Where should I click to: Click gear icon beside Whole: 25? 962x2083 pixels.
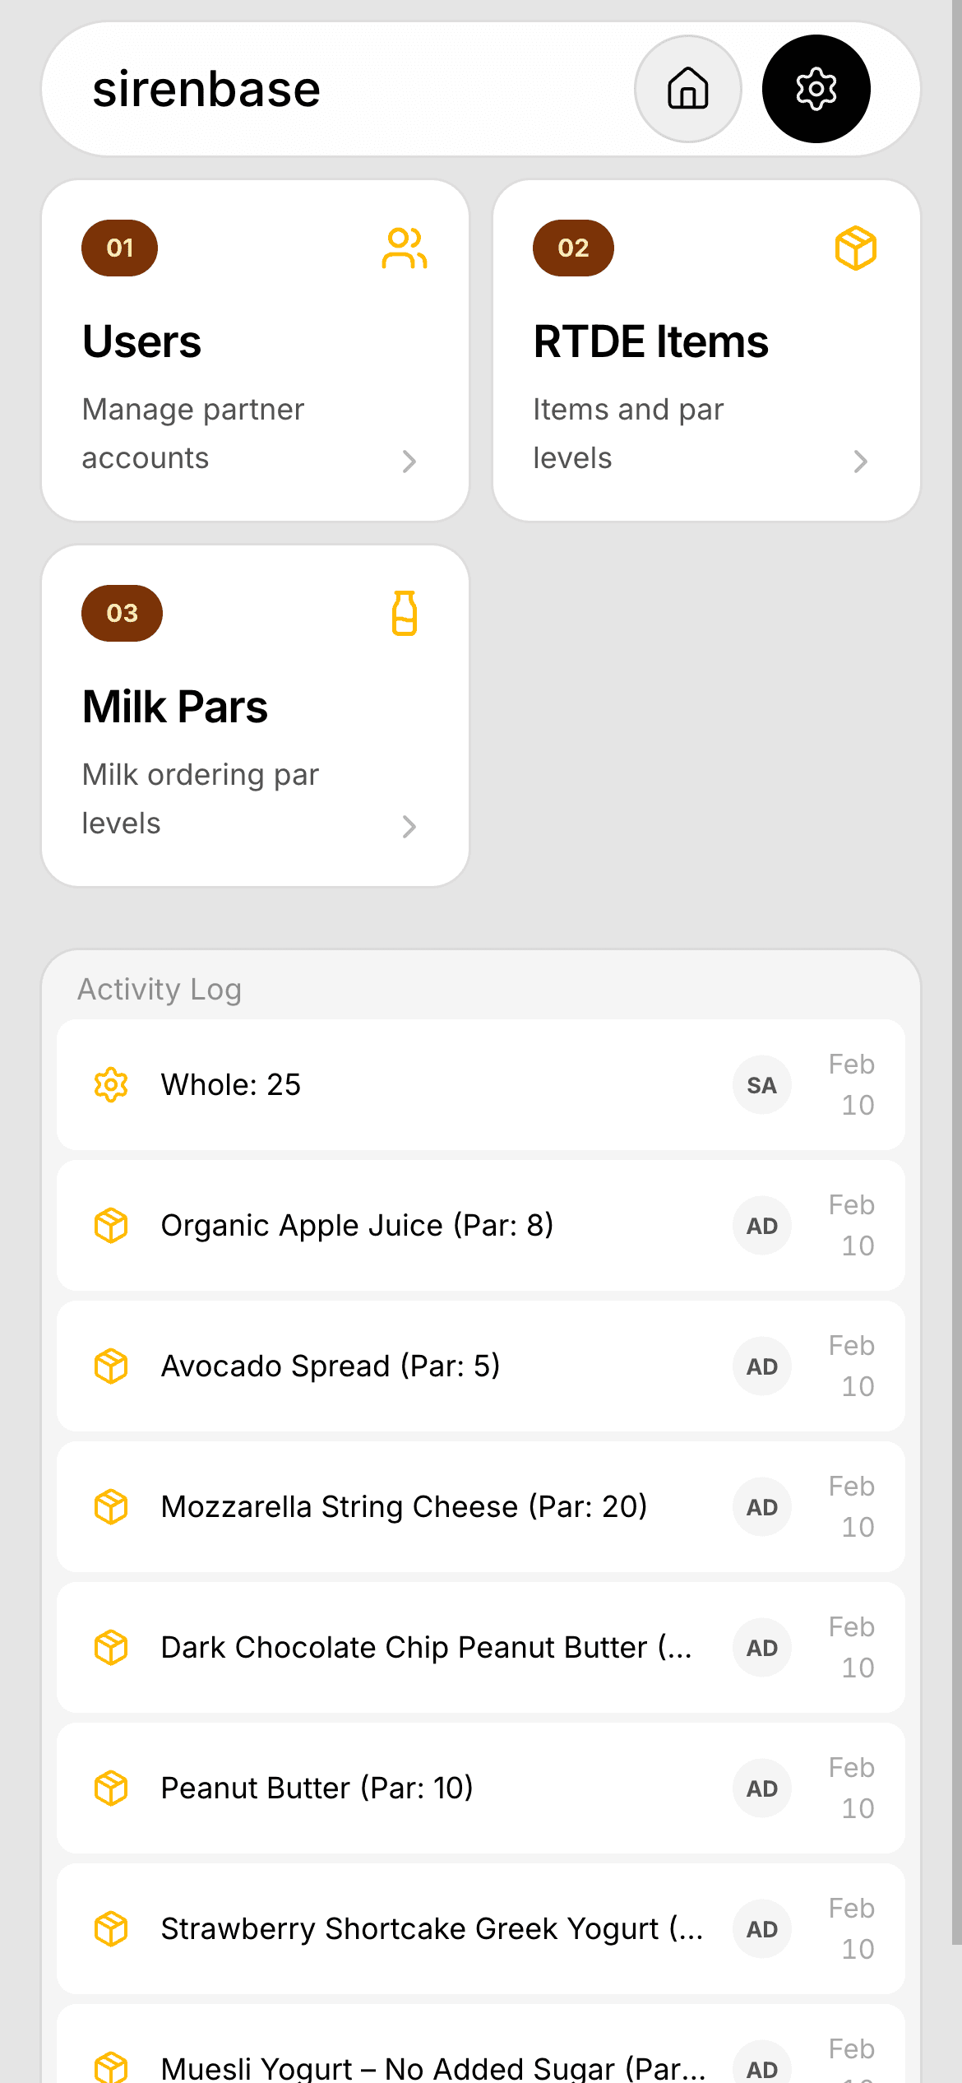pyautogui.click(x=111, y=1085)
